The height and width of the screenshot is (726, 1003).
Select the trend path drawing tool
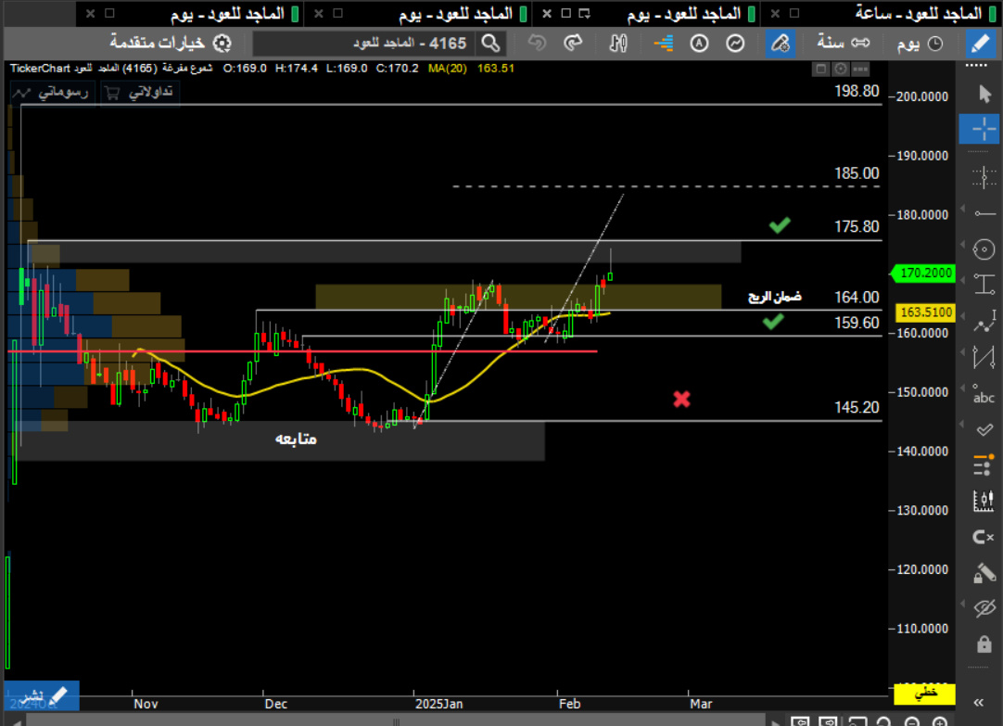[x=984, y=321]
